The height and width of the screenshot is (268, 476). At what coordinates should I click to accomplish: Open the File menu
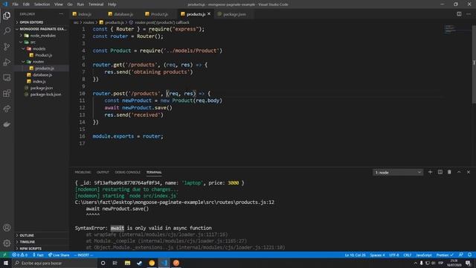click(x=15, y=4)
